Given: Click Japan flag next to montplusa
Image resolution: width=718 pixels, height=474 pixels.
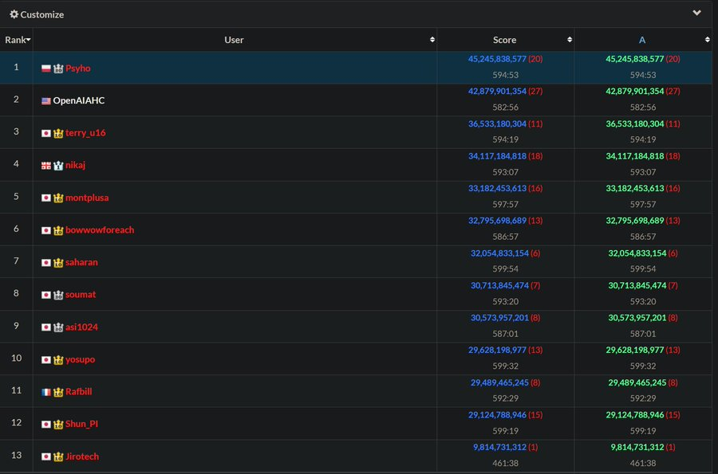Looking at the screenshot, I should click(x=45, y=198).
